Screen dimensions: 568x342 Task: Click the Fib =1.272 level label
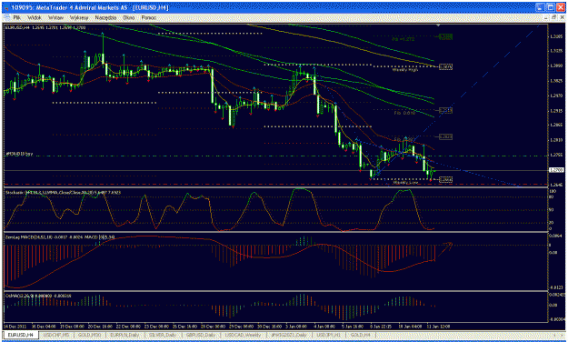(404, 39)
